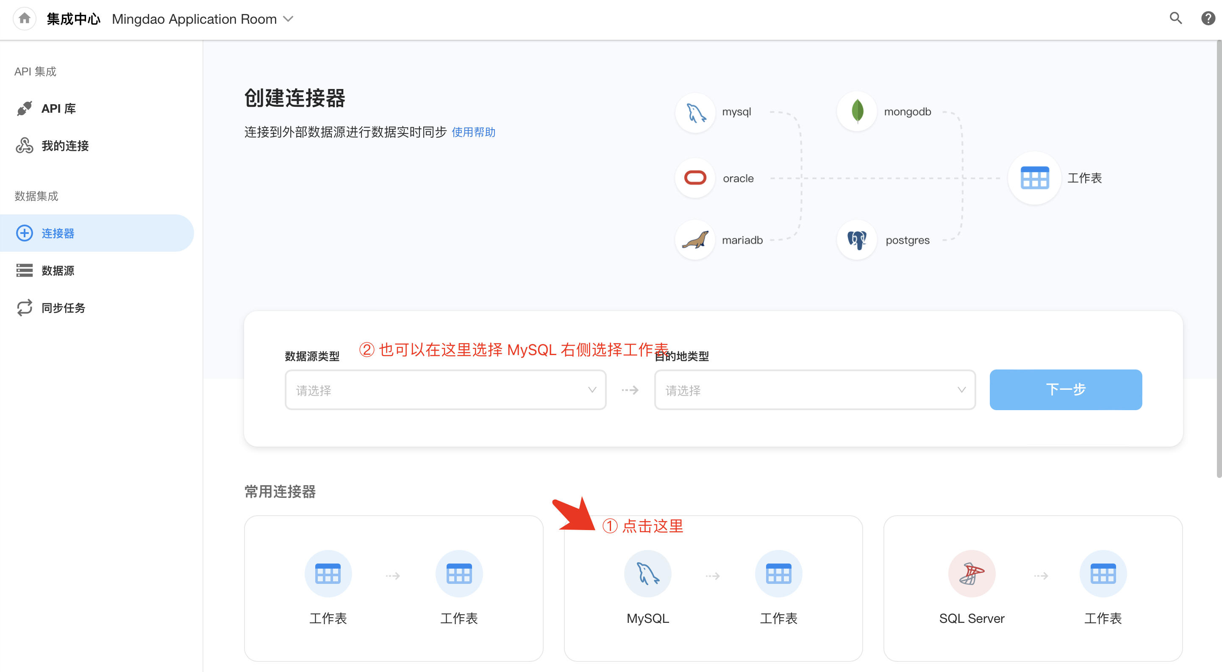This screenshot has height=672, width=1222.
Task: Click the help question mark icon
Action: pos(1207,19)
